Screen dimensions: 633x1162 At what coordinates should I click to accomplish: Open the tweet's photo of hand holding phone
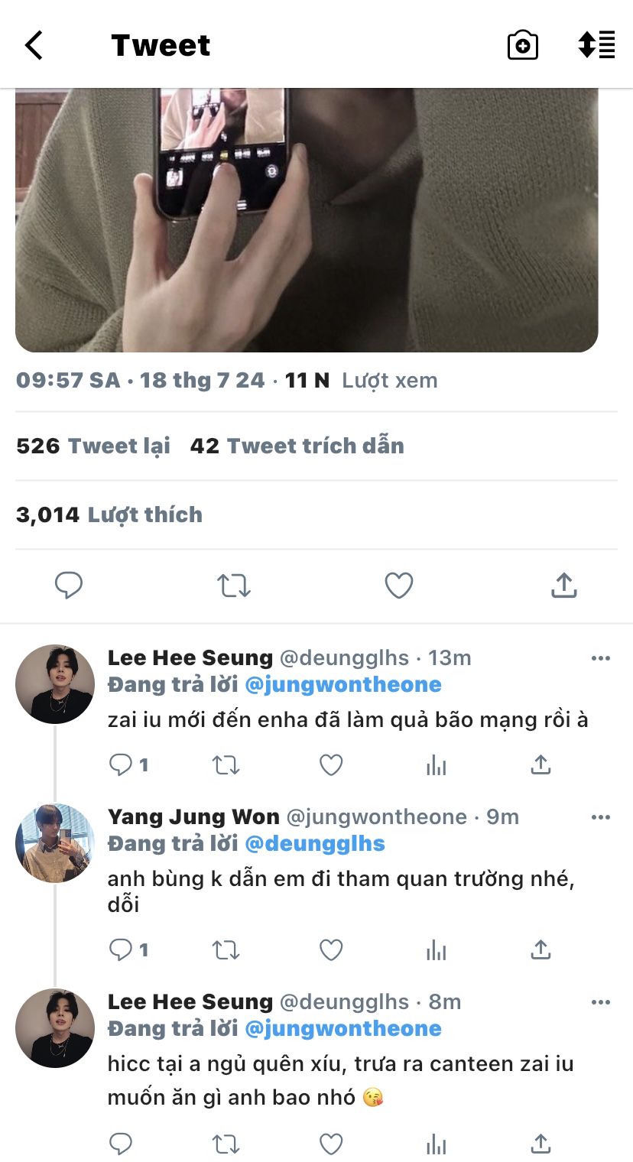(307, 220)
